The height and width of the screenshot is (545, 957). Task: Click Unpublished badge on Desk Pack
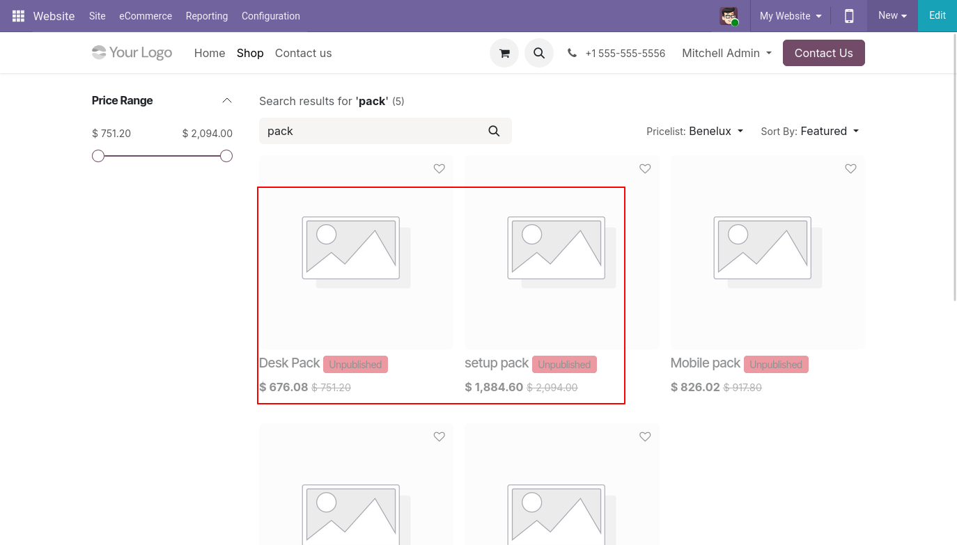[355, 365]
